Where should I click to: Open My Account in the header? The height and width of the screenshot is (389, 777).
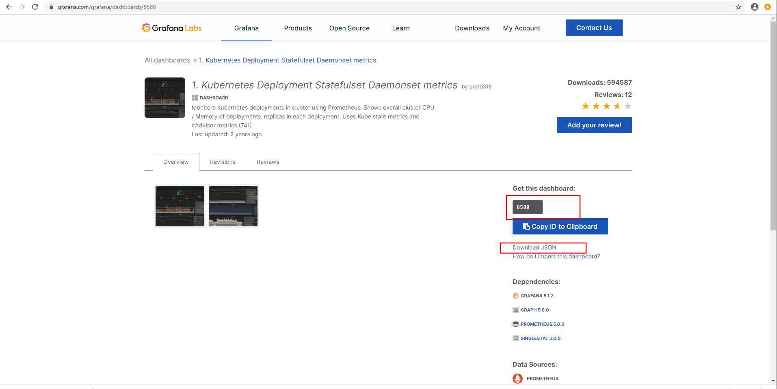pos(522,28)
